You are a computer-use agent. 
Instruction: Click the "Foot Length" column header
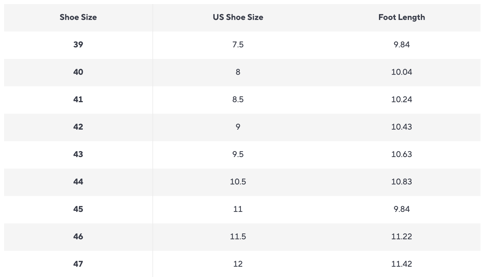click(401, 17)
